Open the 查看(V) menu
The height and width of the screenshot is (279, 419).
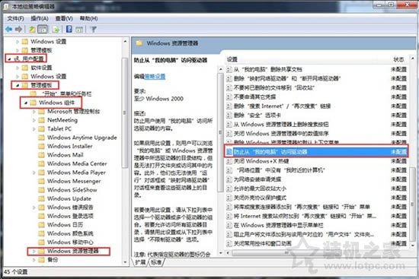64,18
